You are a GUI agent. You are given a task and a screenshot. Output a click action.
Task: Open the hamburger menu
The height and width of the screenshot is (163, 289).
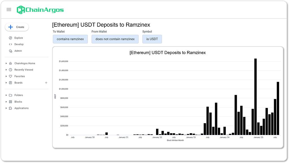pyautogui.click(x=9, y=10)
